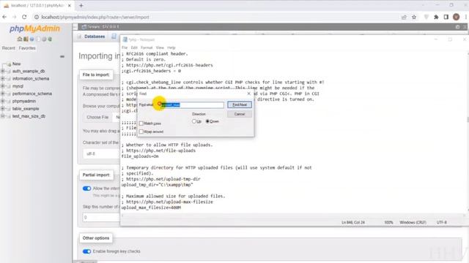Open the table_example database
Screen dimensions: 469x263
pos(26,109)
